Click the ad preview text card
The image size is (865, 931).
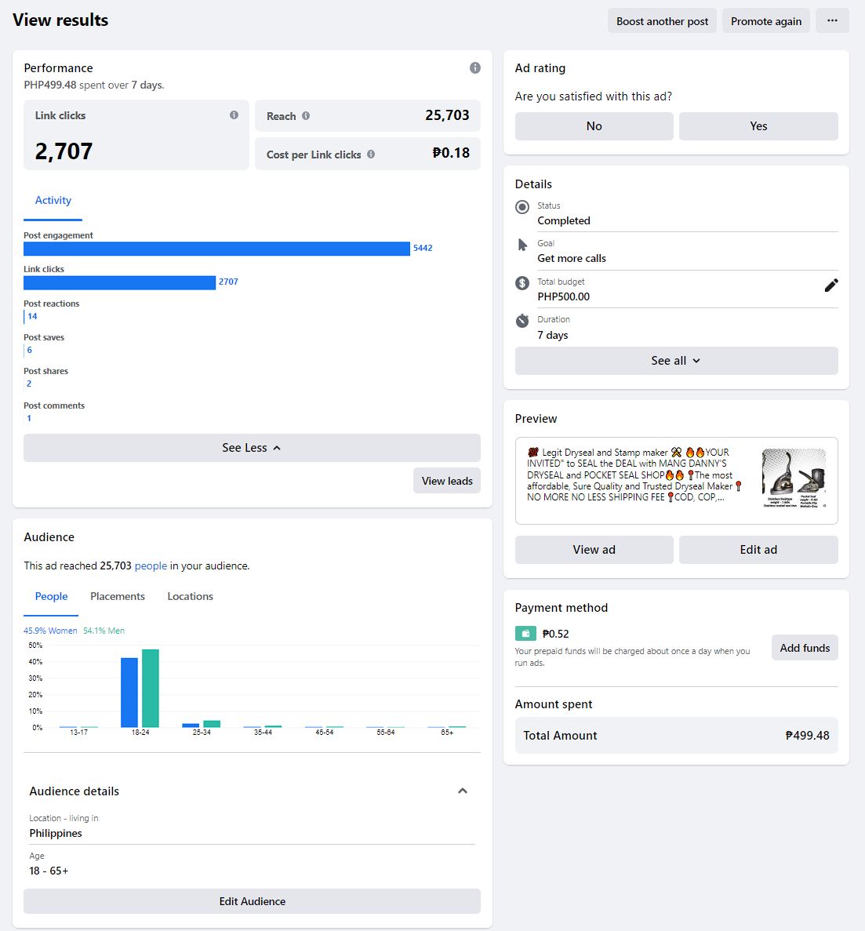coord(676,481)
